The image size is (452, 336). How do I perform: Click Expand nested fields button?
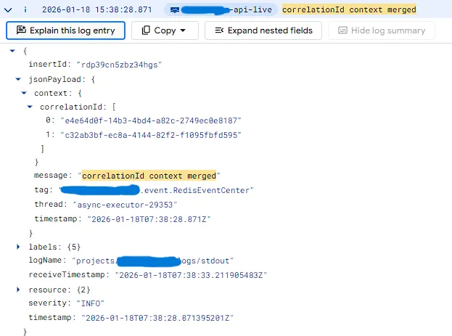pos(263,30)
